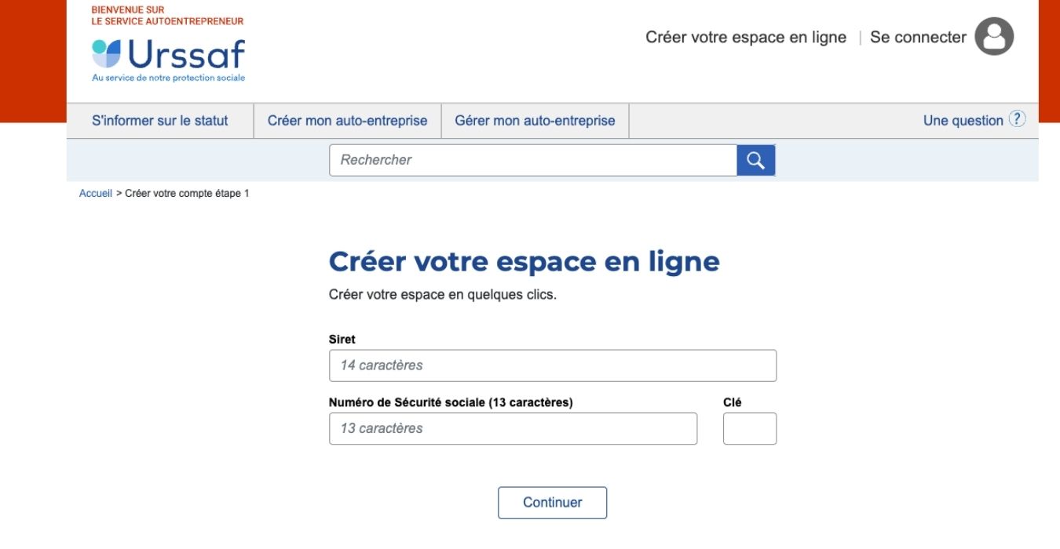Screen dimensions: 1060x549
Task: Select the 'Au service de notre protection sociale' tagline
Action: point(167,77)
